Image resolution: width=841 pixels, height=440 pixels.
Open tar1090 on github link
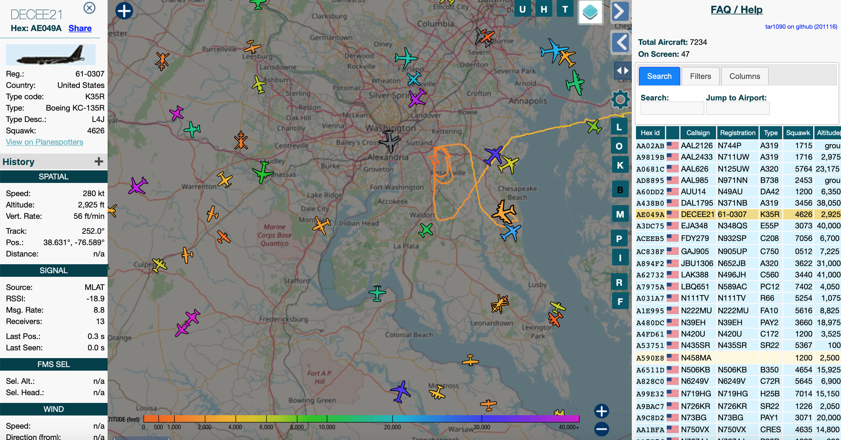[x=801, y=27]
